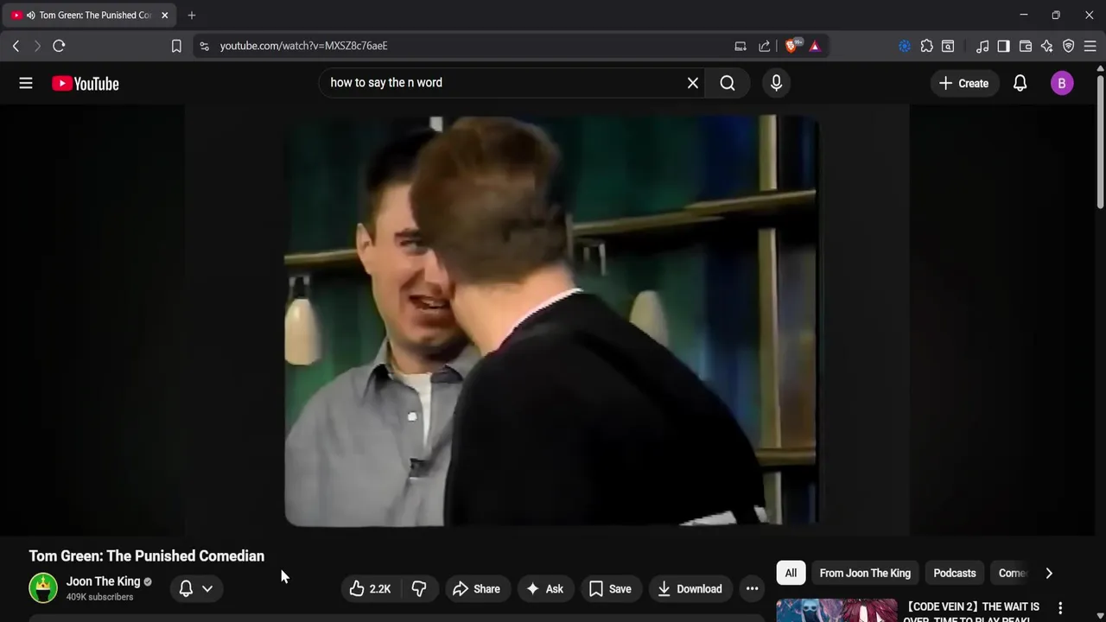Click the 409K subscribers text
Image resolution: width=1106 pixels, height=622 pixels.
(99, 597)
